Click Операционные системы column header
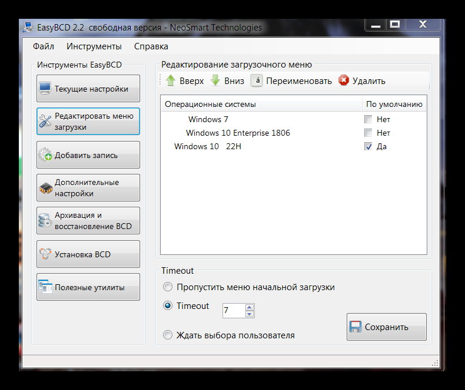The image size is (465, 390). (x=261, y=104)
